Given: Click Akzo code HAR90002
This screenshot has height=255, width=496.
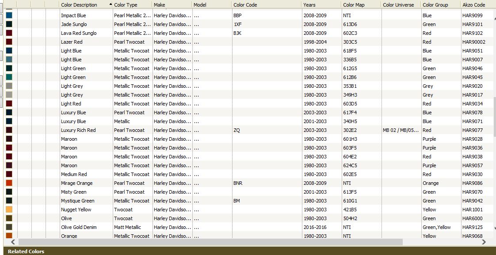Looking at the screenshot, I should click(473, 42).
